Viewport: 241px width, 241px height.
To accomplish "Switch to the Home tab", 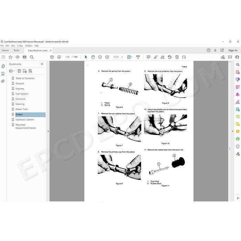I will tap(6, 50).
